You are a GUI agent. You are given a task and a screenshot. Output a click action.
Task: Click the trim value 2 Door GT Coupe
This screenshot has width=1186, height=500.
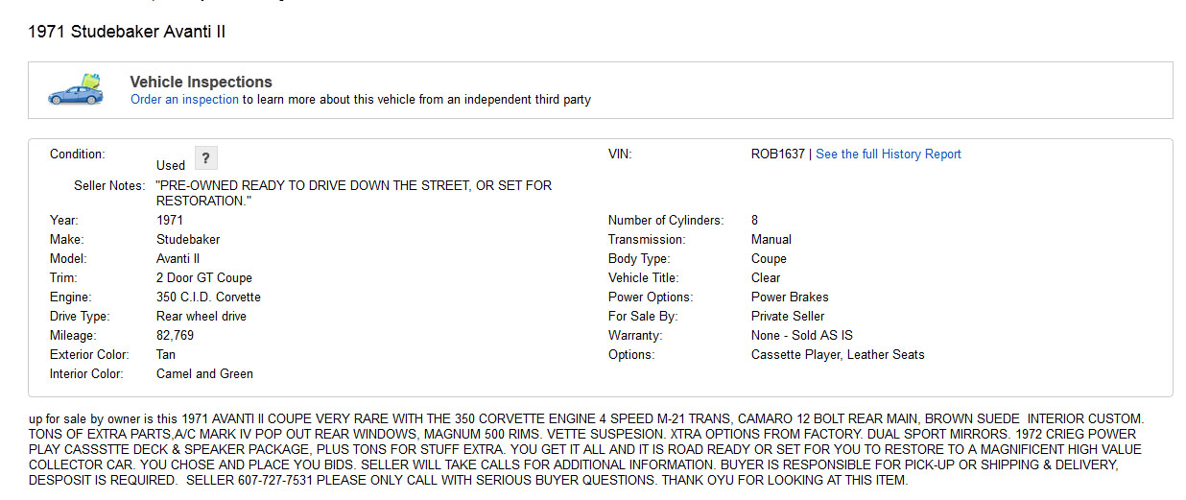[203, 277]
